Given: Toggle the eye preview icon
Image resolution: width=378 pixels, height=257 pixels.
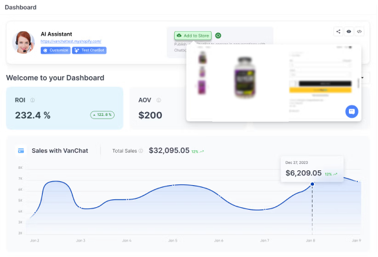Looking at the screenshot, I should 349,32.
